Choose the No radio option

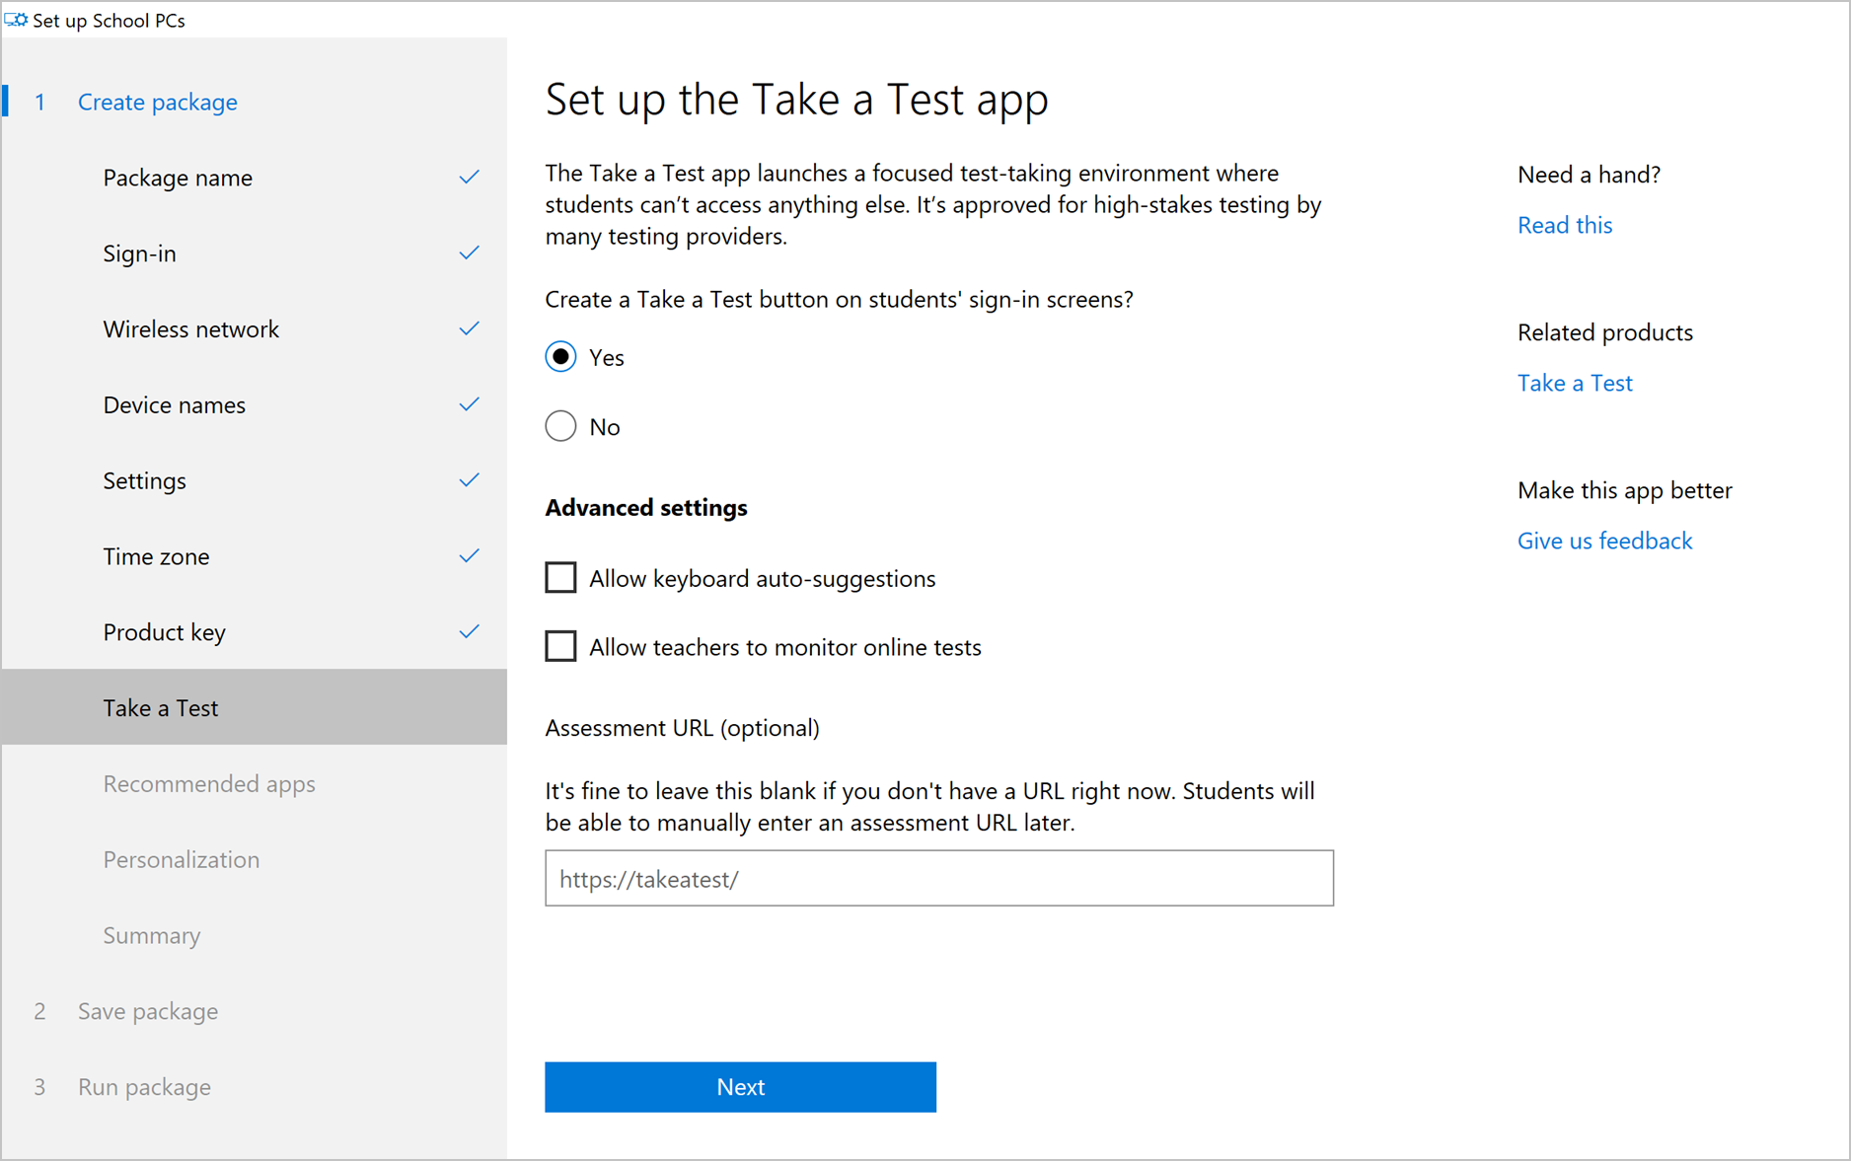[x=560, y=426]
